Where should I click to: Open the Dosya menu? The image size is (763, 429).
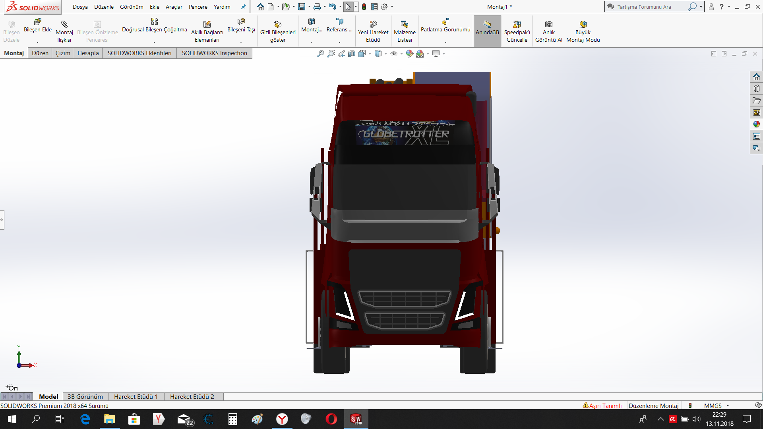pyautogui.click(x=80, y=7)
